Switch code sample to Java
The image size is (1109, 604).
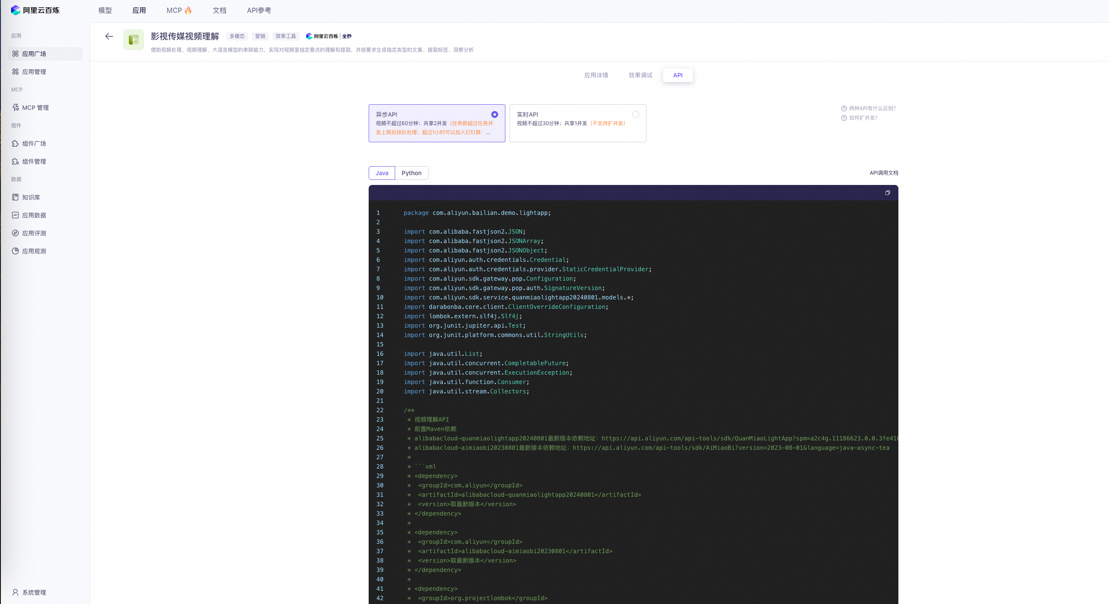coord(381,173)
